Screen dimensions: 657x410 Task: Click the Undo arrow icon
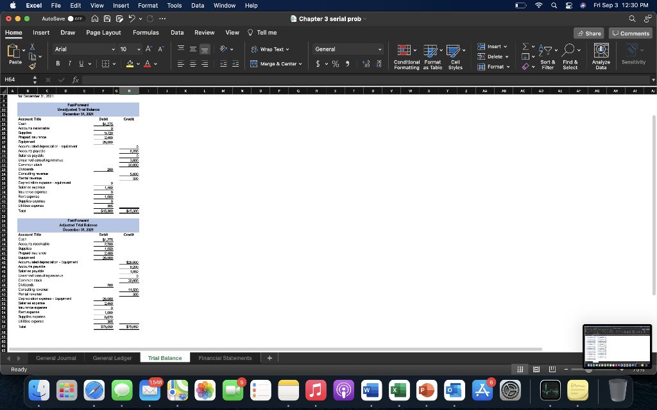coord(132,19)
